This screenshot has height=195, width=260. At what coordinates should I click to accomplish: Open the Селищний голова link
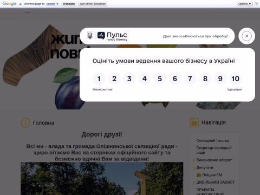coord(212,140)
